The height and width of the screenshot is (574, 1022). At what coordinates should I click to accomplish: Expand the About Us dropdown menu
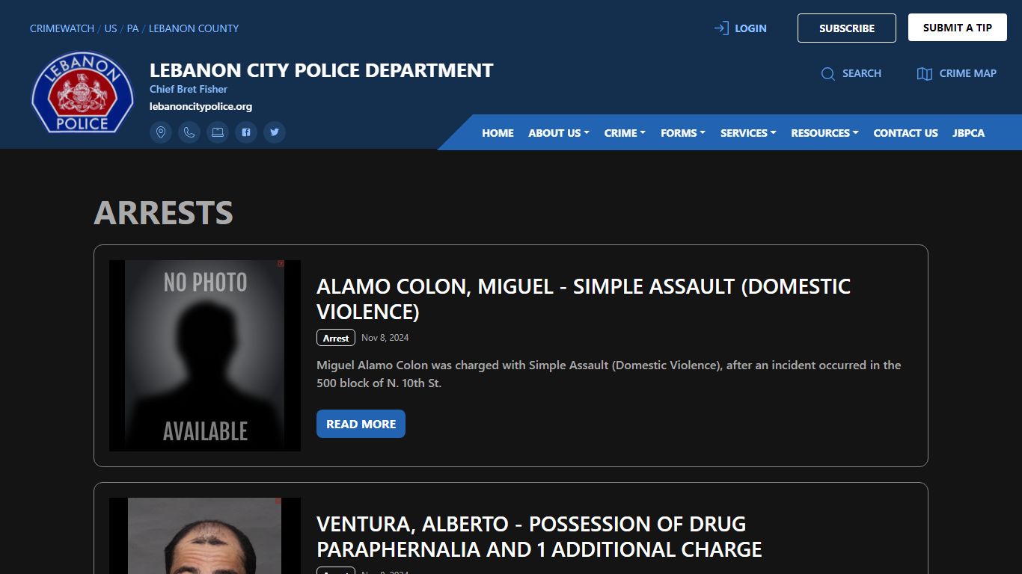click(x=559, y=133)
